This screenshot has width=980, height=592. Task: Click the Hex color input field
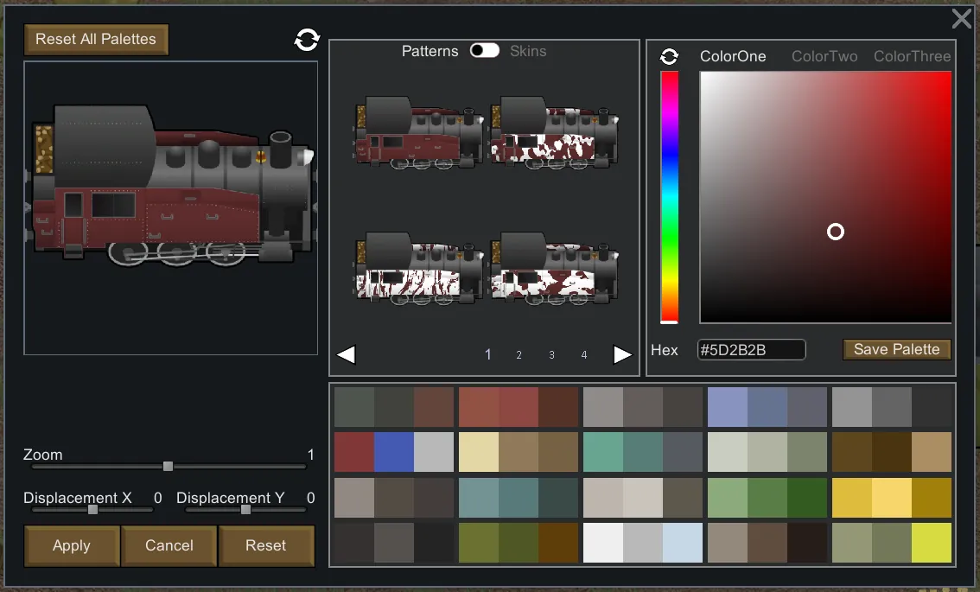pyautogui.click(x=751, y=350)
